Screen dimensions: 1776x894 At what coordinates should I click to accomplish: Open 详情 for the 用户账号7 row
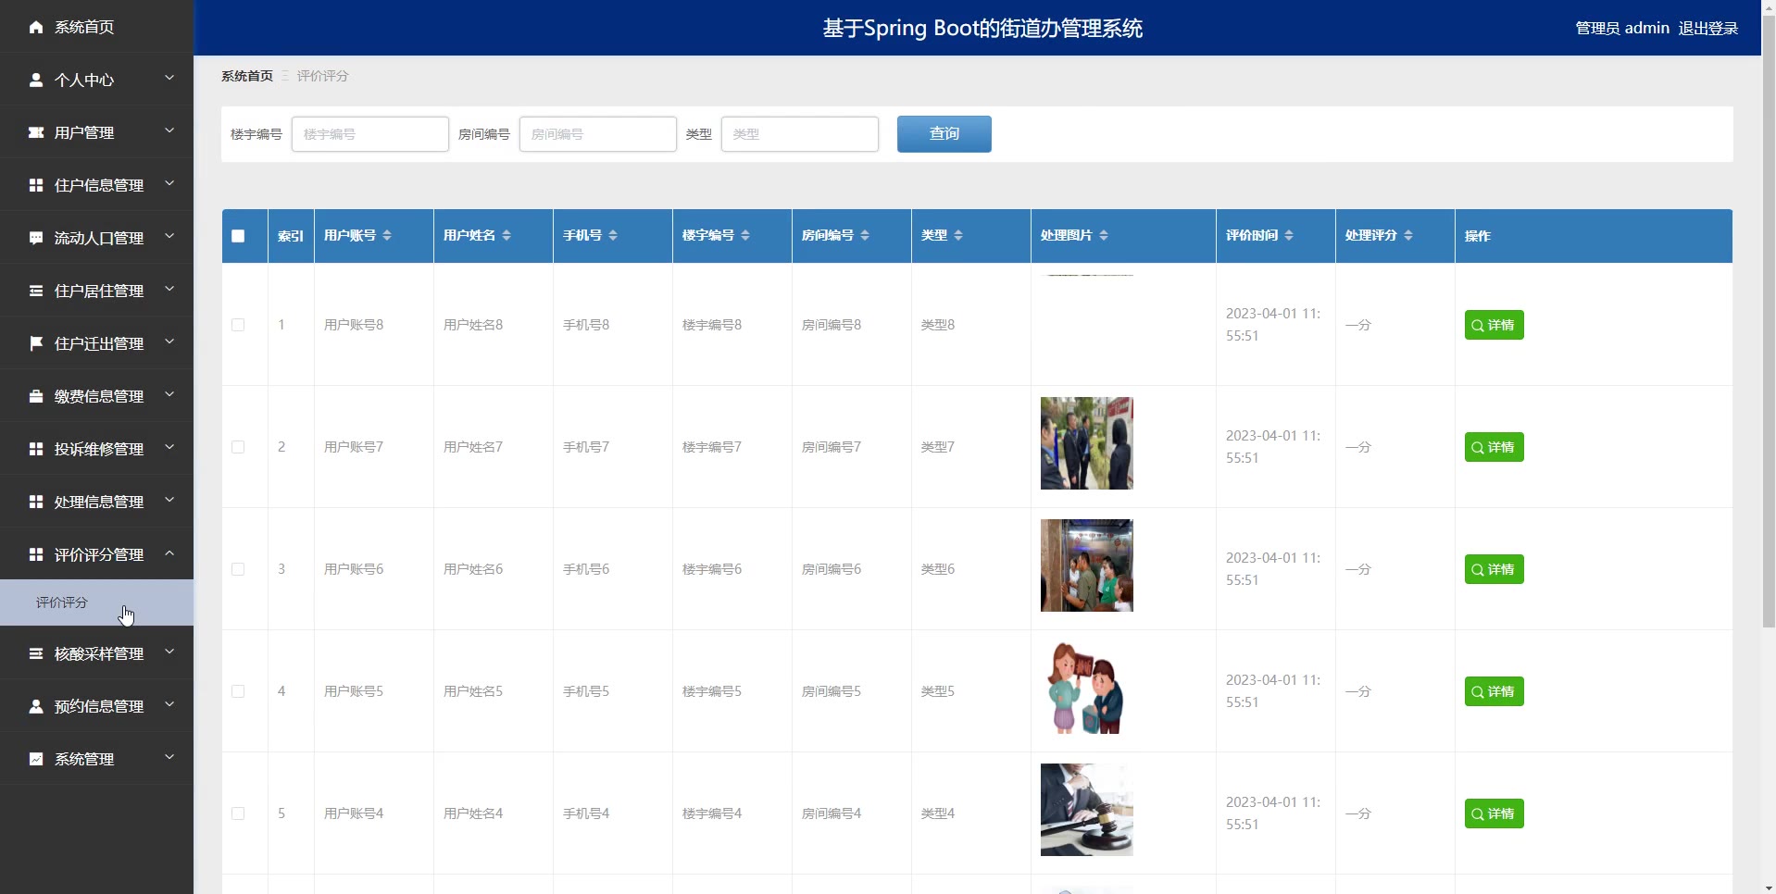pos(1494,447)
